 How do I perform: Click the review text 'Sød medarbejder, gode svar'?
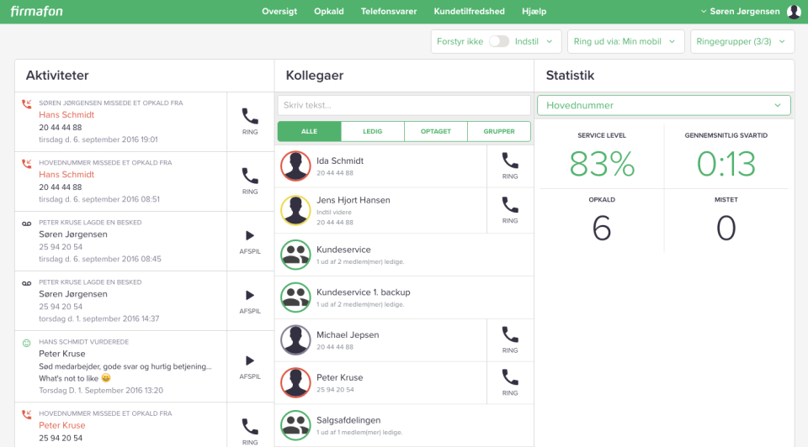pos(125,366)
